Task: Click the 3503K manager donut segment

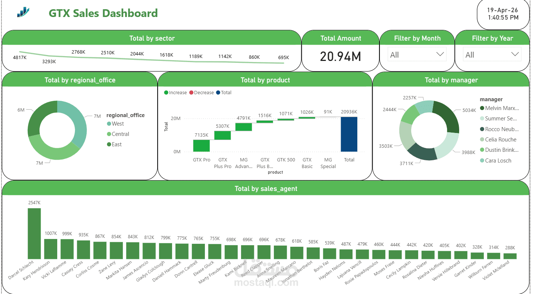Action: click(x=406, y=135)
